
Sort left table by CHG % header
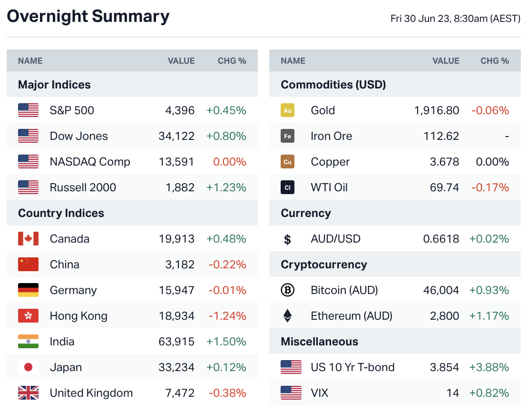click(x=232, y=61)
